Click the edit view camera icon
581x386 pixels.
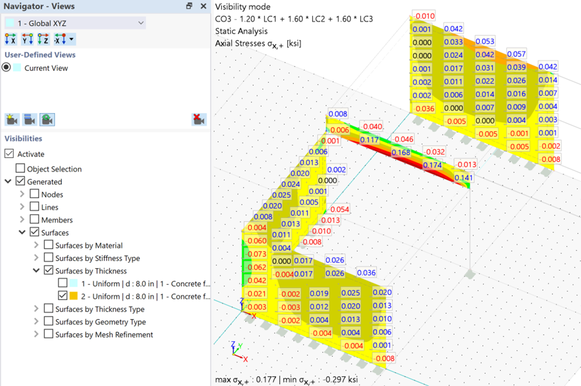(x=30, y=119)
